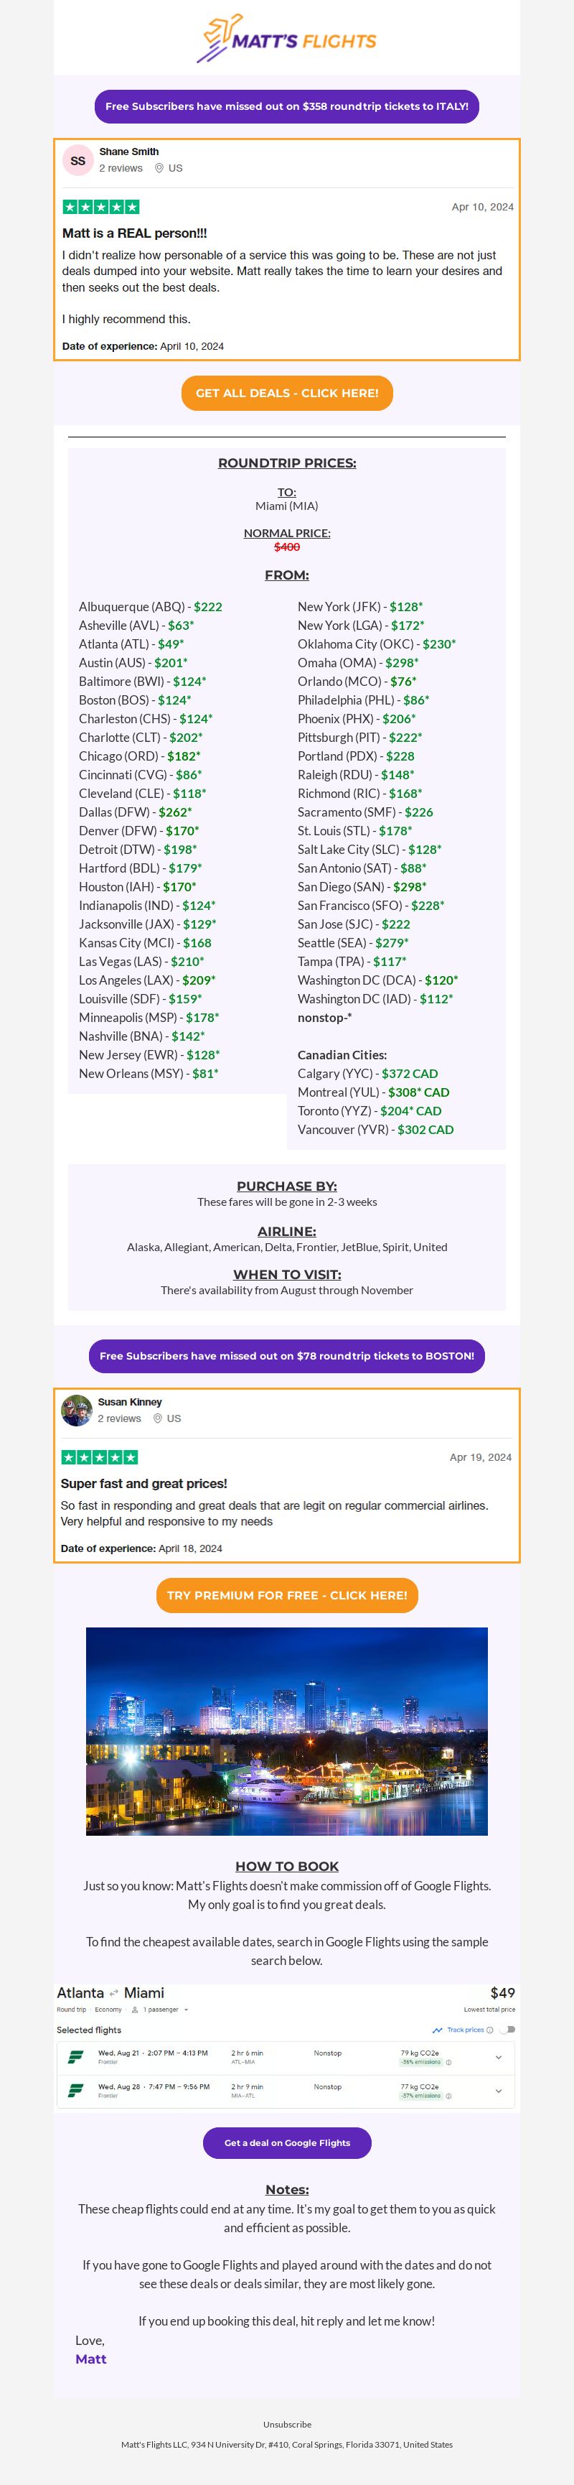This screenshot has width=574, height=2485.
Task: Click the Track prices info icon
Action: click(490, 2030)
